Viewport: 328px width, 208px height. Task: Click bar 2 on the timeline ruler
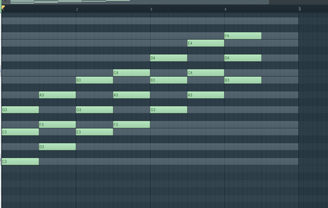click(x=77, y=9)
